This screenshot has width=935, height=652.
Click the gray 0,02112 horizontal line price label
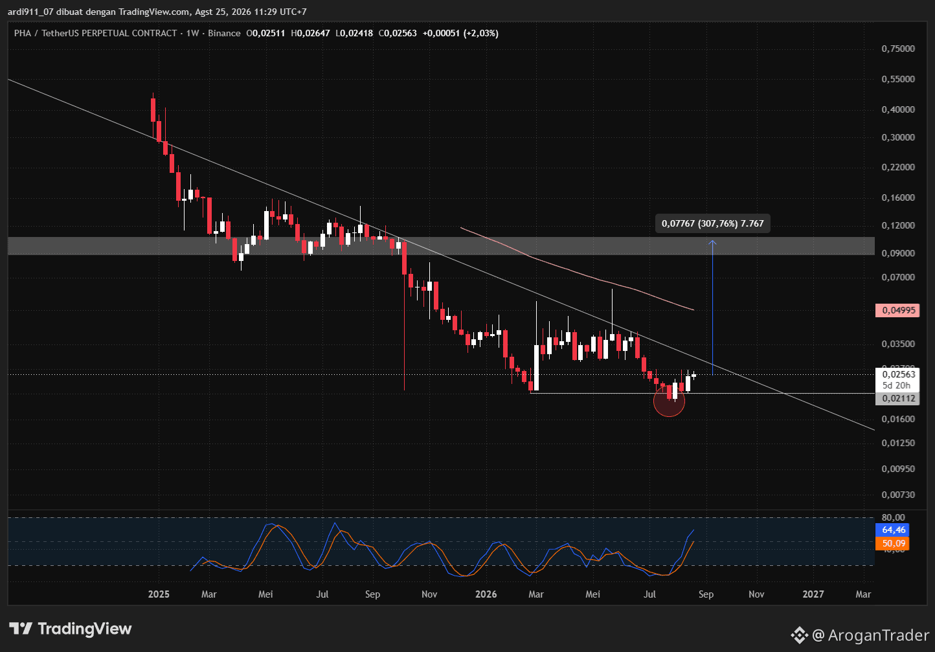pos(897,399)
